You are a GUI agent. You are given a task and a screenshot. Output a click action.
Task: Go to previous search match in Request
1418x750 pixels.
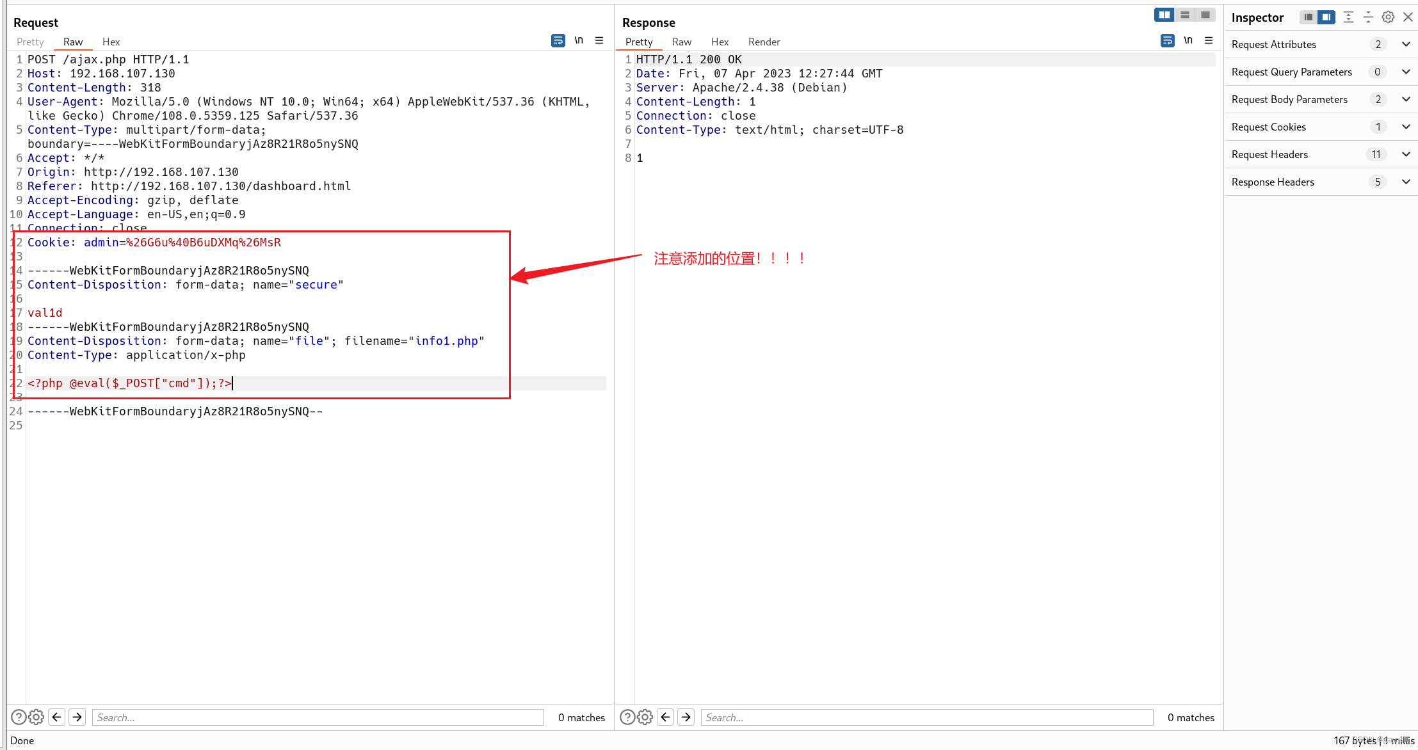(x=57, y=717)
